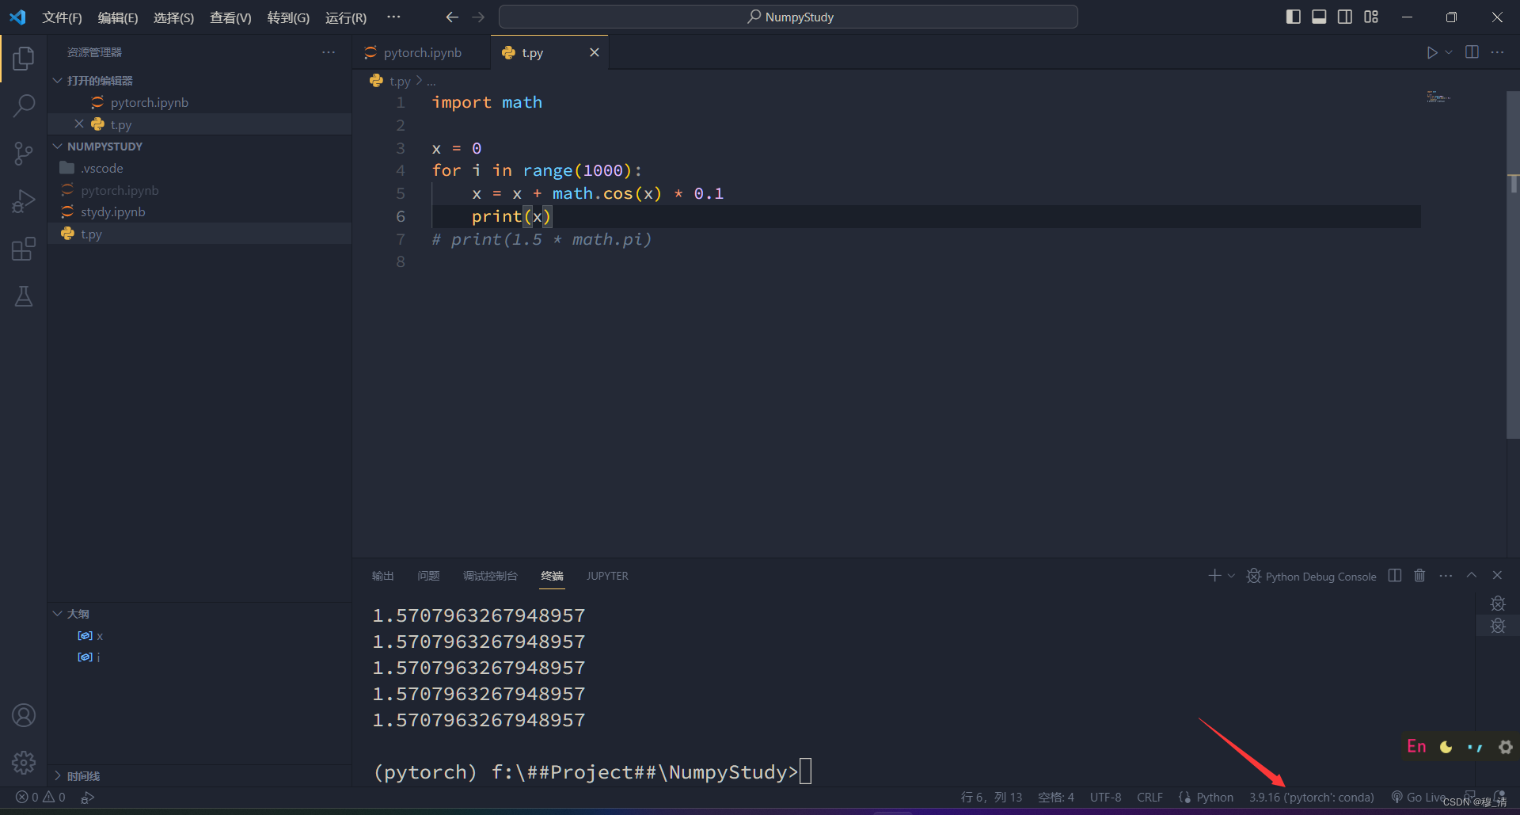The image size is (1520, 815).
Task: Open Source Control view
Action: [x=24, y=154]
